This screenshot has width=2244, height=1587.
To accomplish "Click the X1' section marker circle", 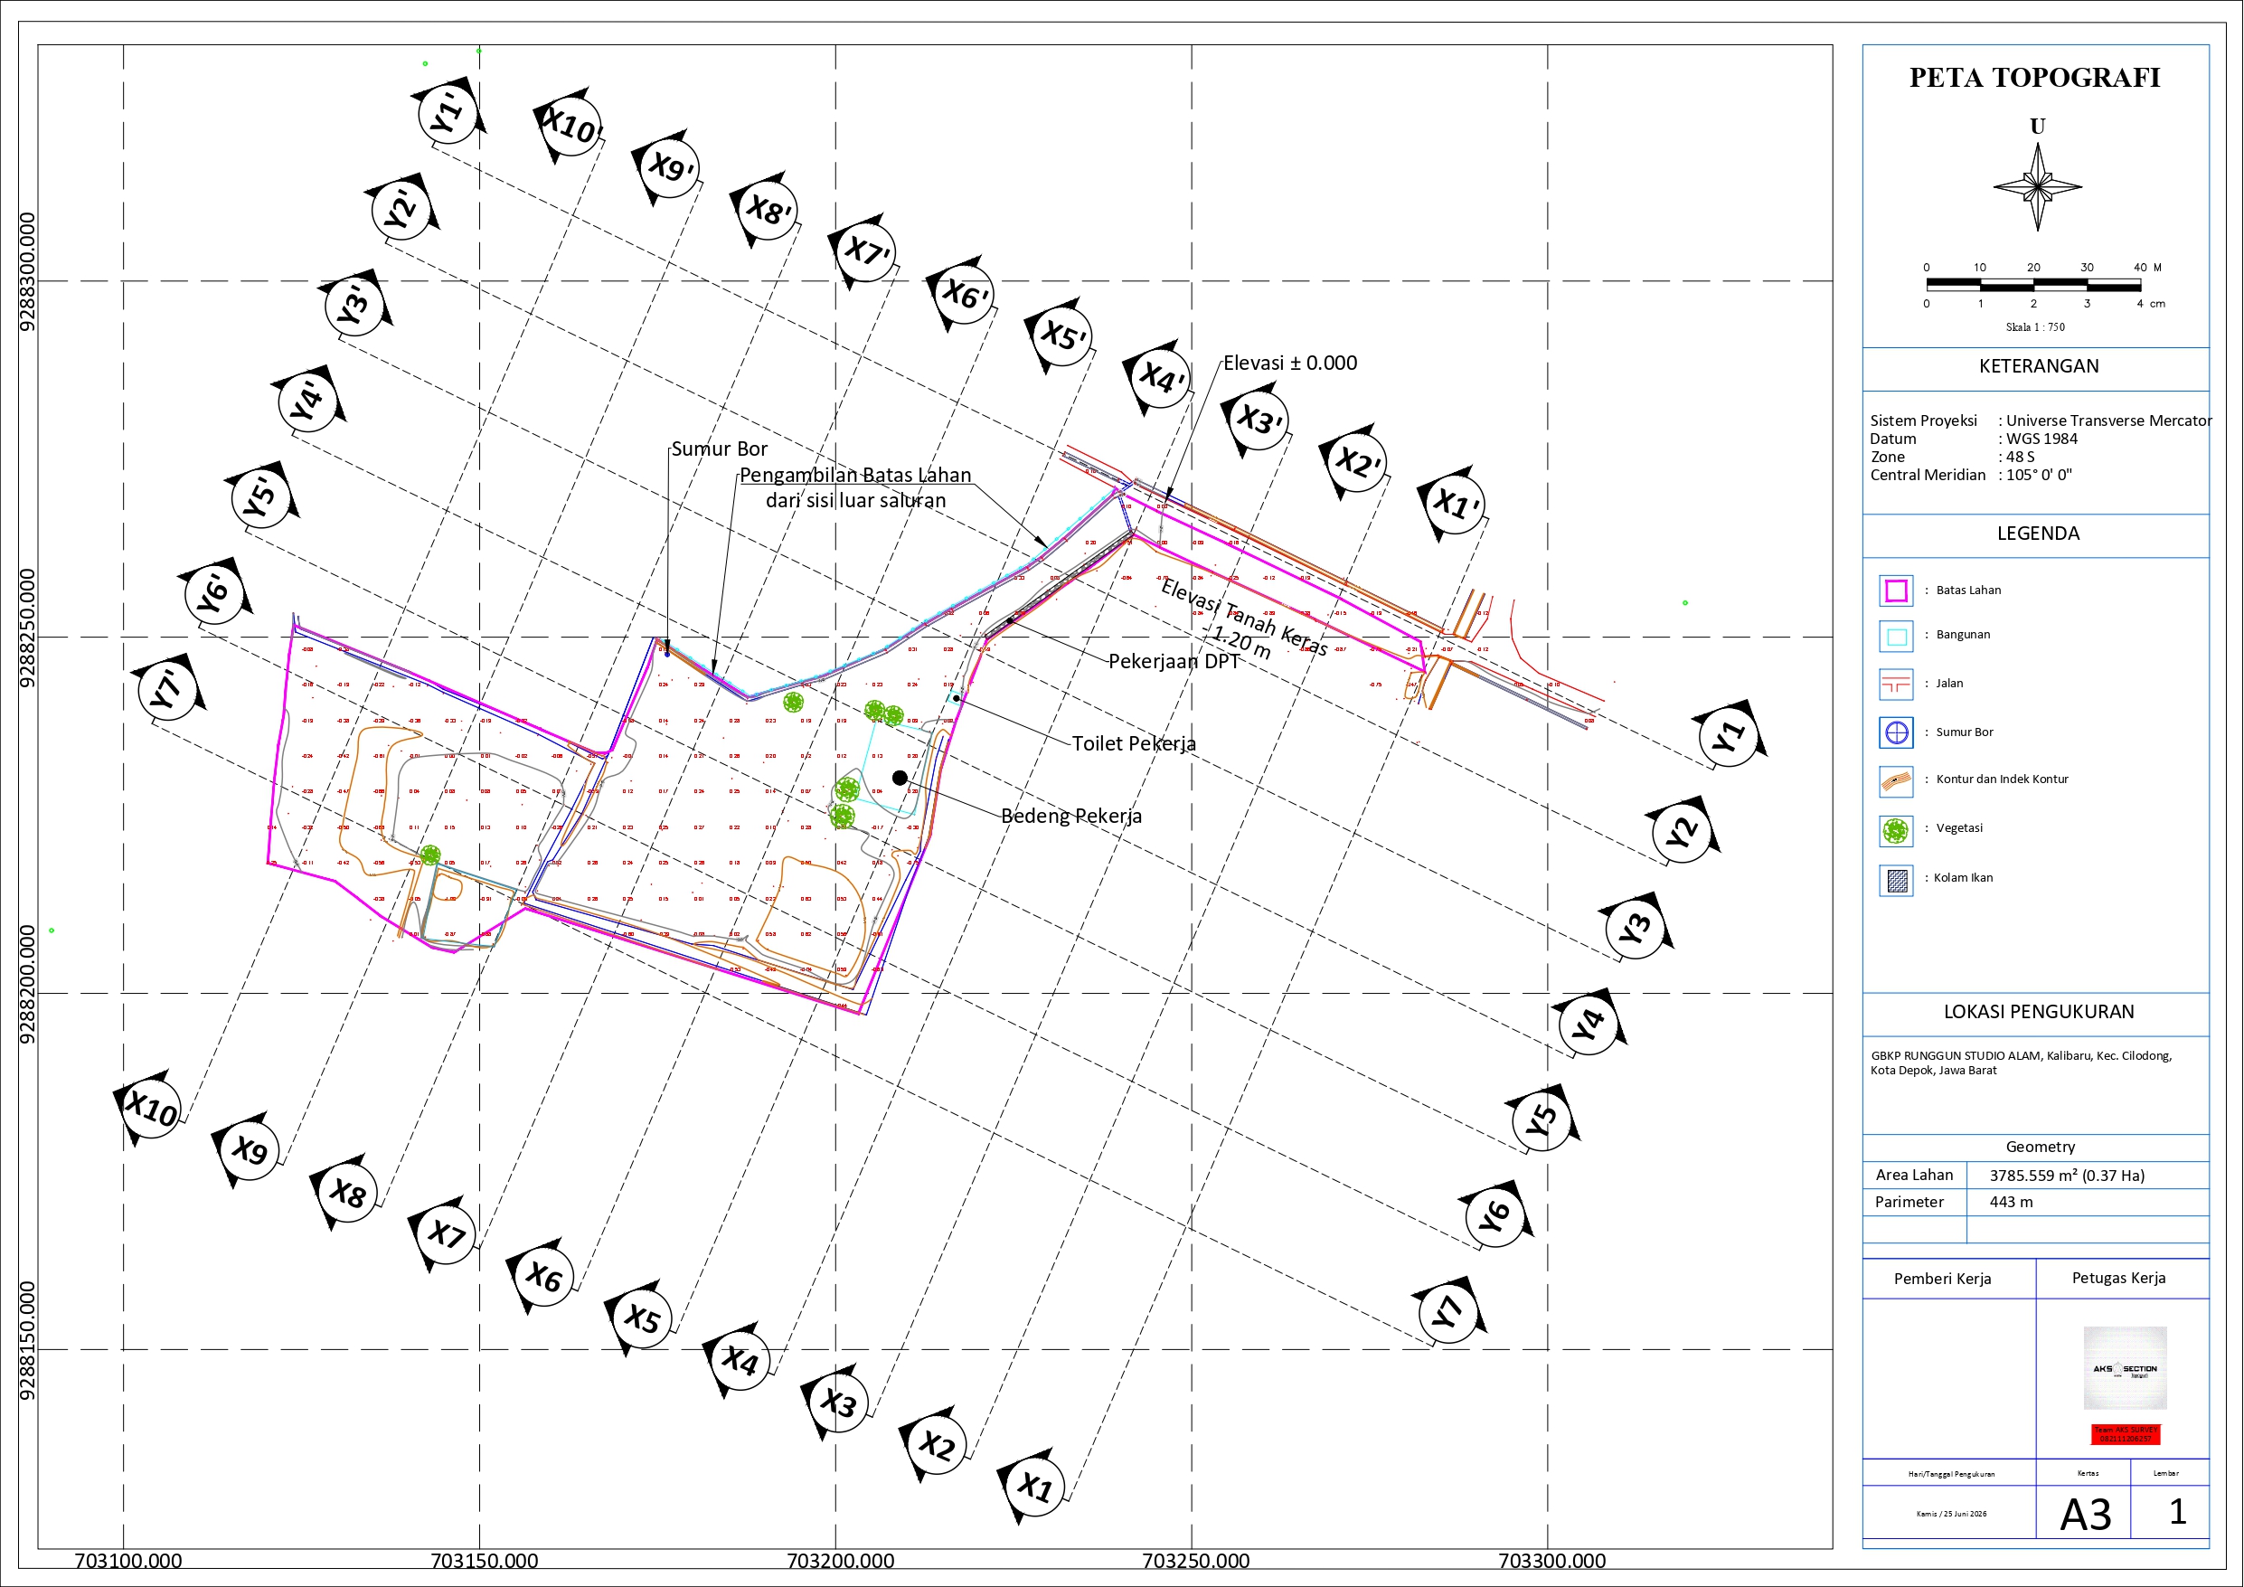I will [x=1457, y=505].
